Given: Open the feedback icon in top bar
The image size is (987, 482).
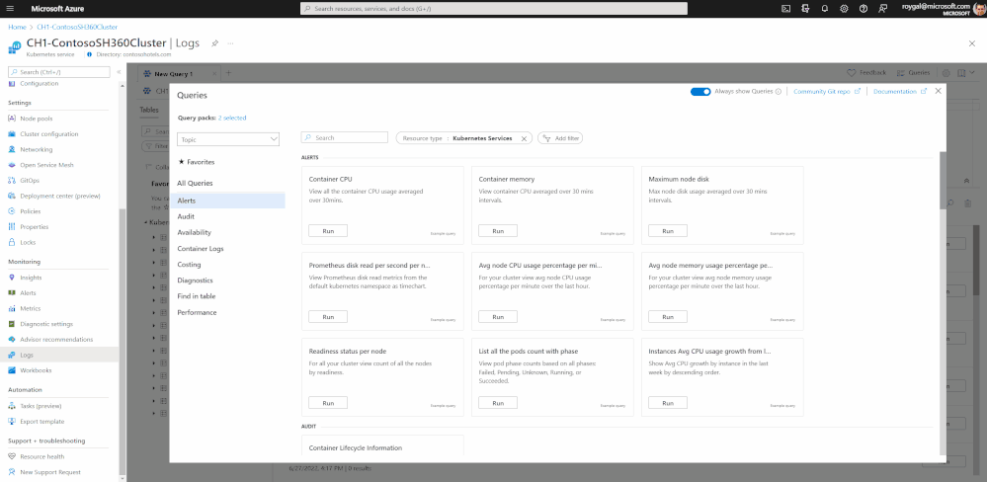Looking at the screenshot, I should coord(882,9).
